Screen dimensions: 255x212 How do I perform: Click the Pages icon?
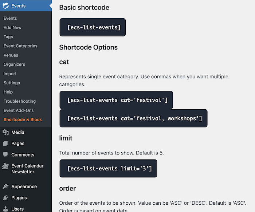coord(5,144)
